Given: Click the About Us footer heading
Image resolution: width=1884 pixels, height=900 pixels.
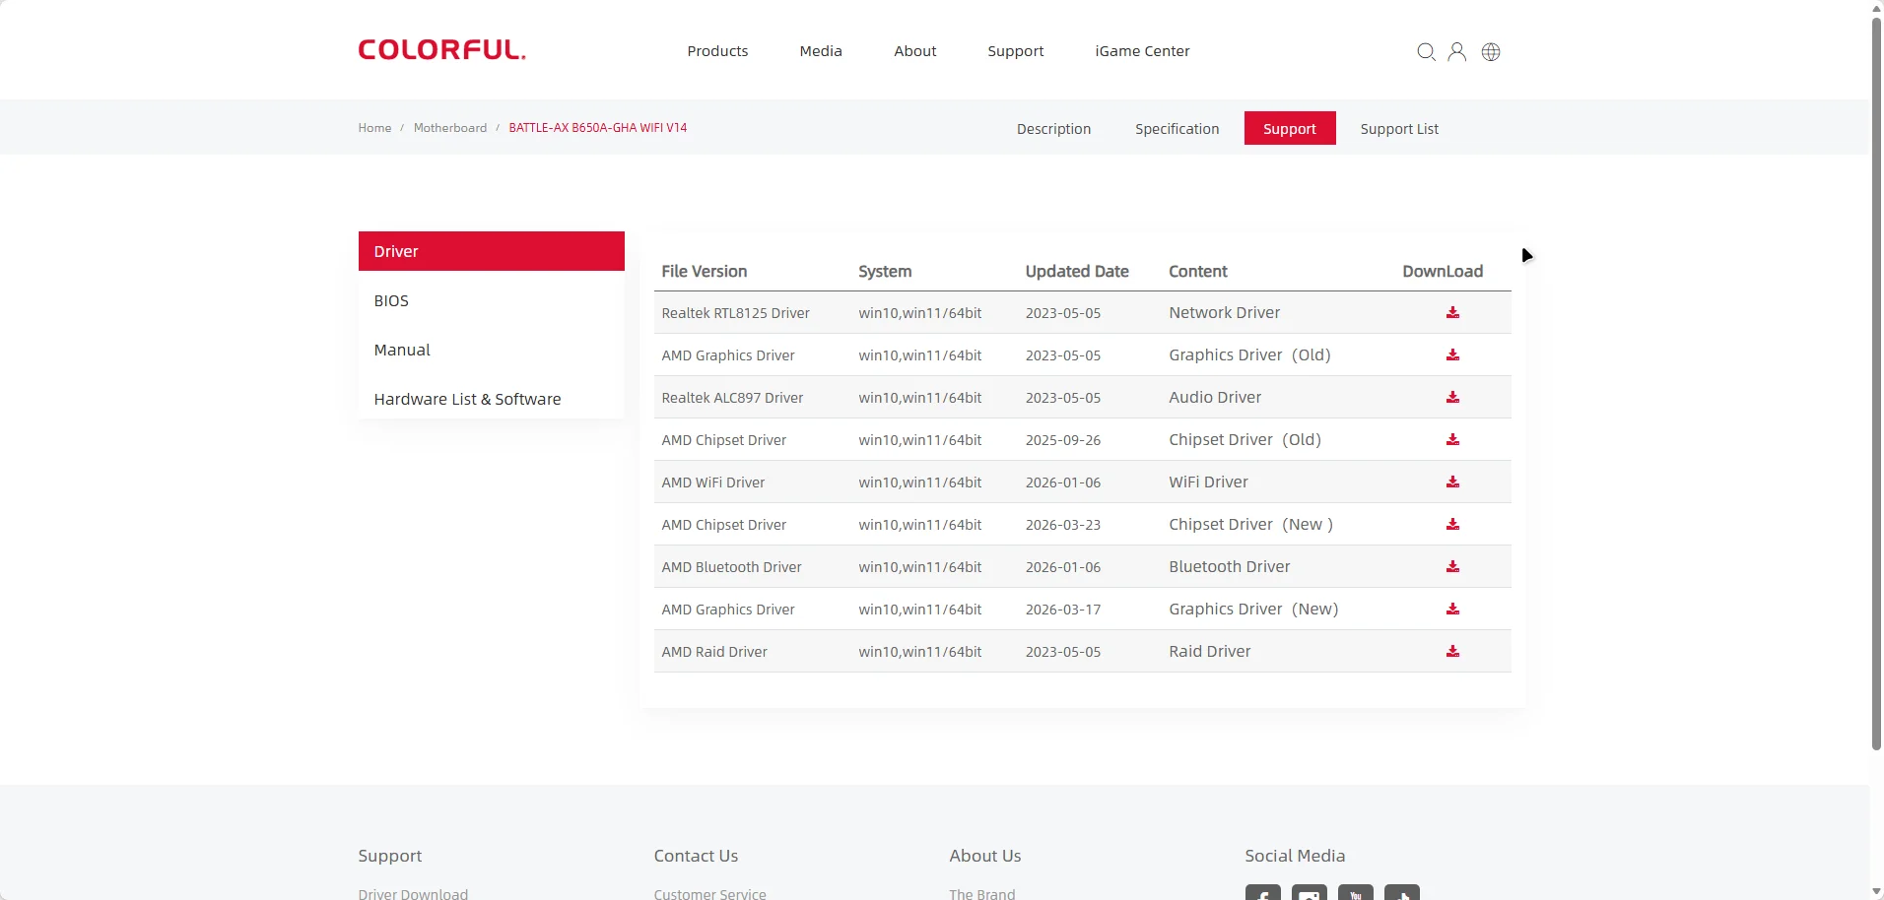Looking at the screenshot, I should (985, 856).
